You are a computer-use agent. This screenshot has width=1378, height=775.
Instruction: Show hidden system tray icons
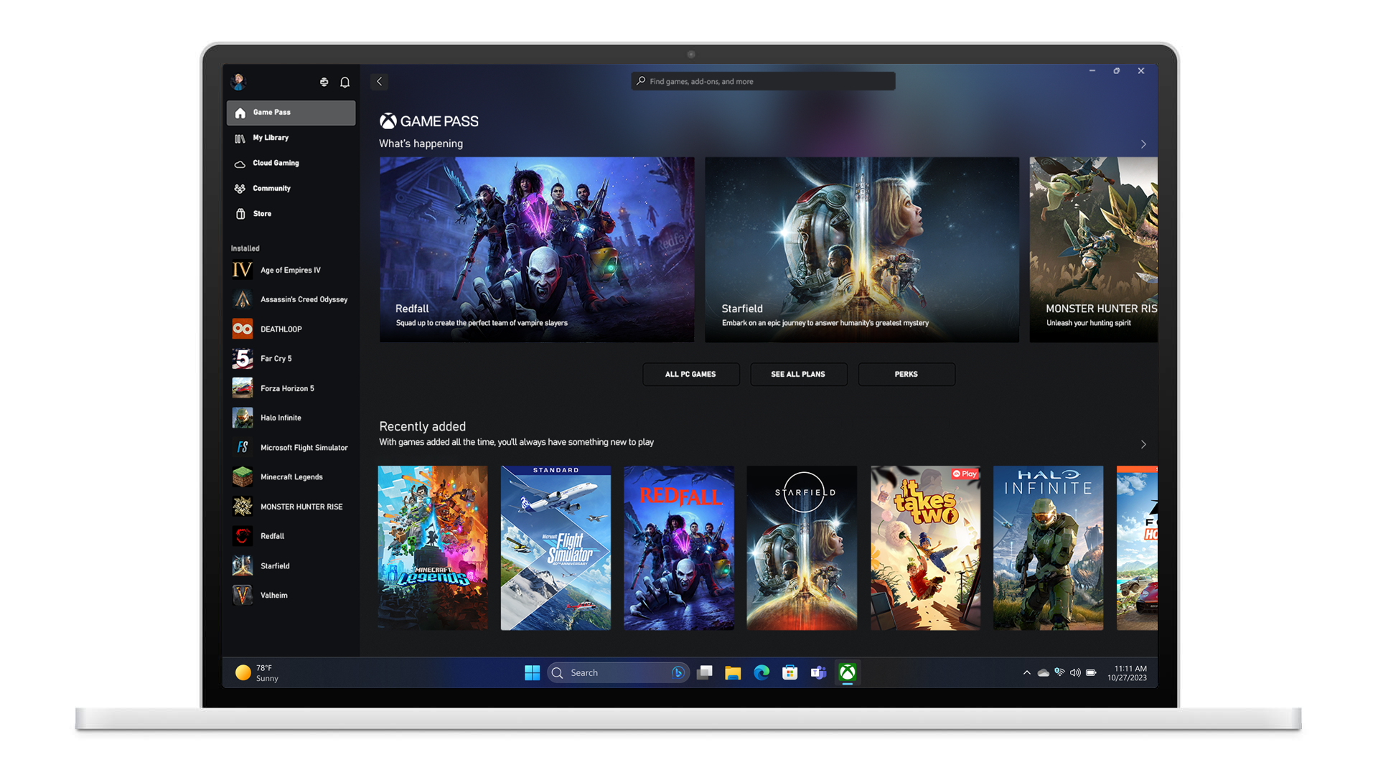tap(1027, 672)
